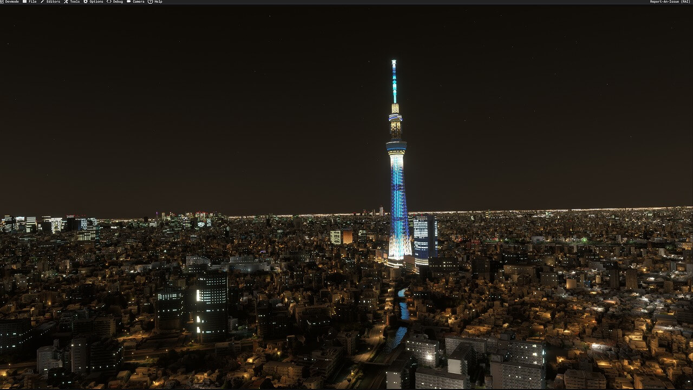This screenshot has height=390, width=693.
Task: Open the Options menu label
Action: pyautogui.click(x=96, y=2)
